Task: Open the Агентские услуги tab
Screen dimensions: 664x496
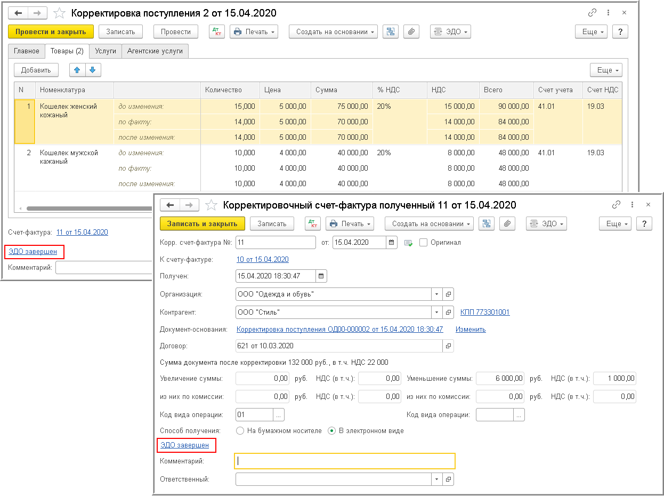Action: (x=155, y=51)
